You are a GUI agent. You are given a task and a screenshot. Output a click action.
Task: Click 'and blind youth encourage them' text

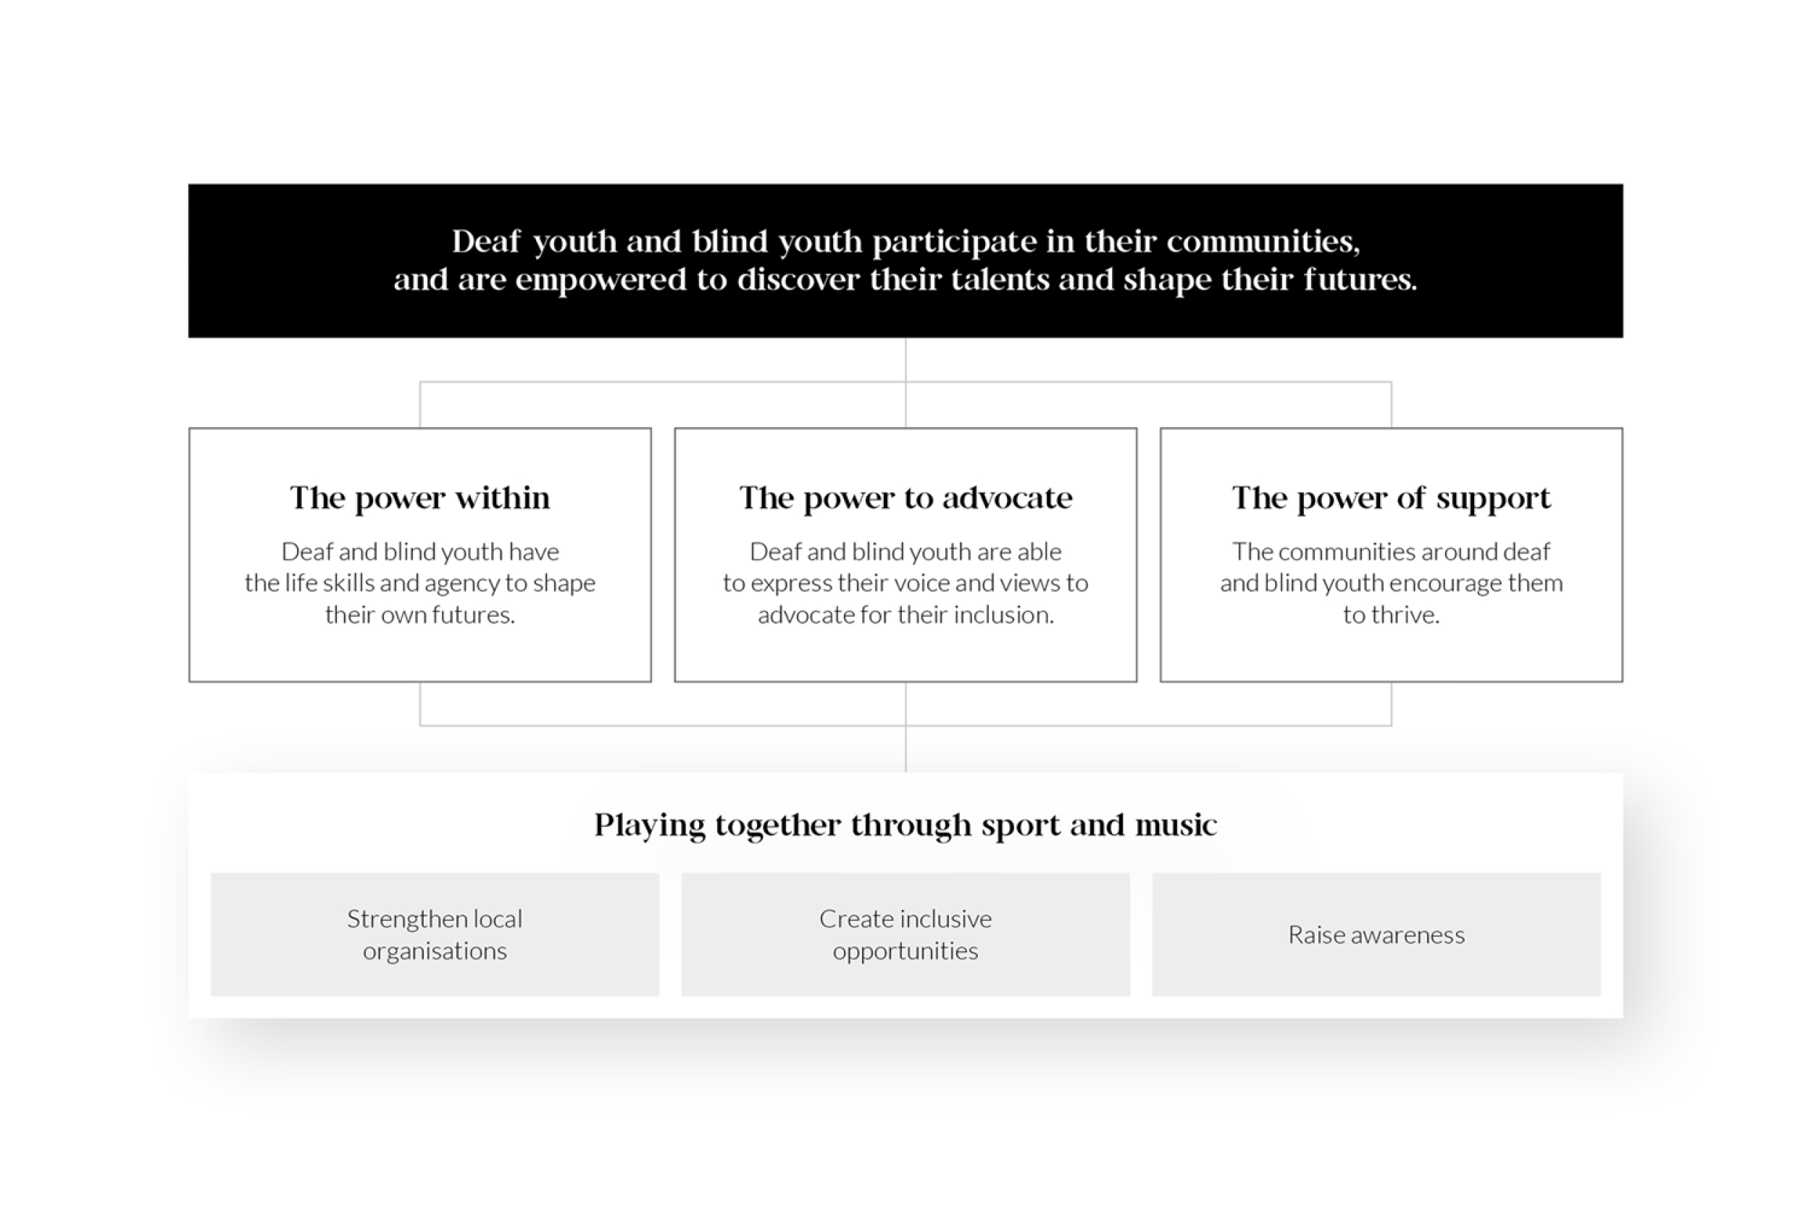tap(1391, 584)
